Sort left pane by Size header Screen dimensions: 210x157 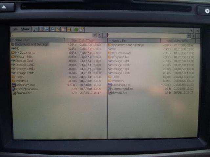tap(72, 40)
